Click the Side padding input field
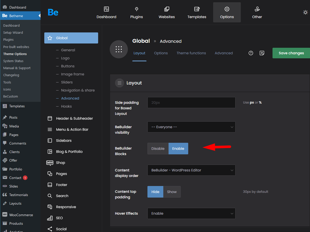Image resolution: width=310 pixels, height=232 pixels. coord(191,103)
